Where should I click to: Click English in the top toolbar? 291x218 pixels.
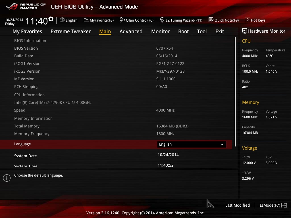[71, 20]
